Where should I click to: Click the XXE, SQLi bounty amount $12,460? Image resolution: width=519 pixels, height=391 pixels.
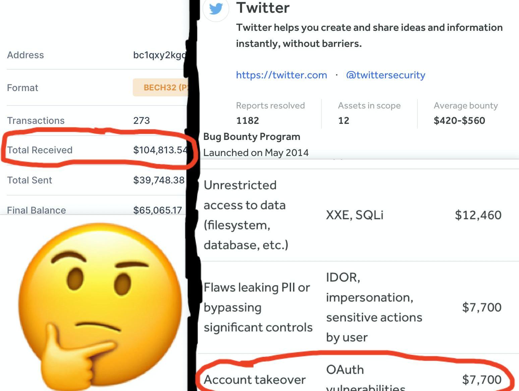(478, 215)
